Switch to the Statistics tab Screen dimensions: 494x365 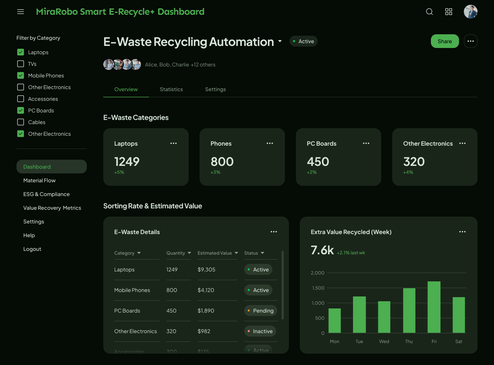click(x=171, y=89)
